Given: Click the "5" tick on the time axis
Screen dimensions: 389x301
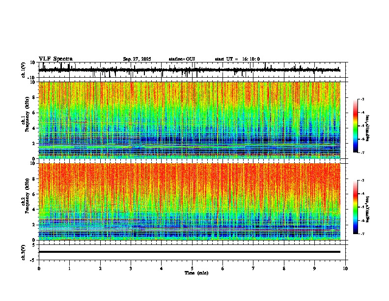Looking at the screenshot, I should pos(192,269).
